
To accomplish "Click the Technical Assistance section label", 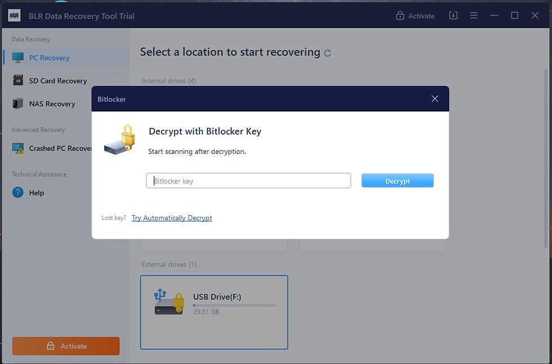I will pyautogui.click(x=39, y=174).
